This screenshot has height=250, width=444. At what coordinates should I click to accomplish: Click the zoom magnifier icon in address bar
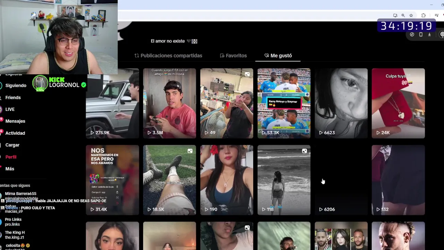[403, 15]
